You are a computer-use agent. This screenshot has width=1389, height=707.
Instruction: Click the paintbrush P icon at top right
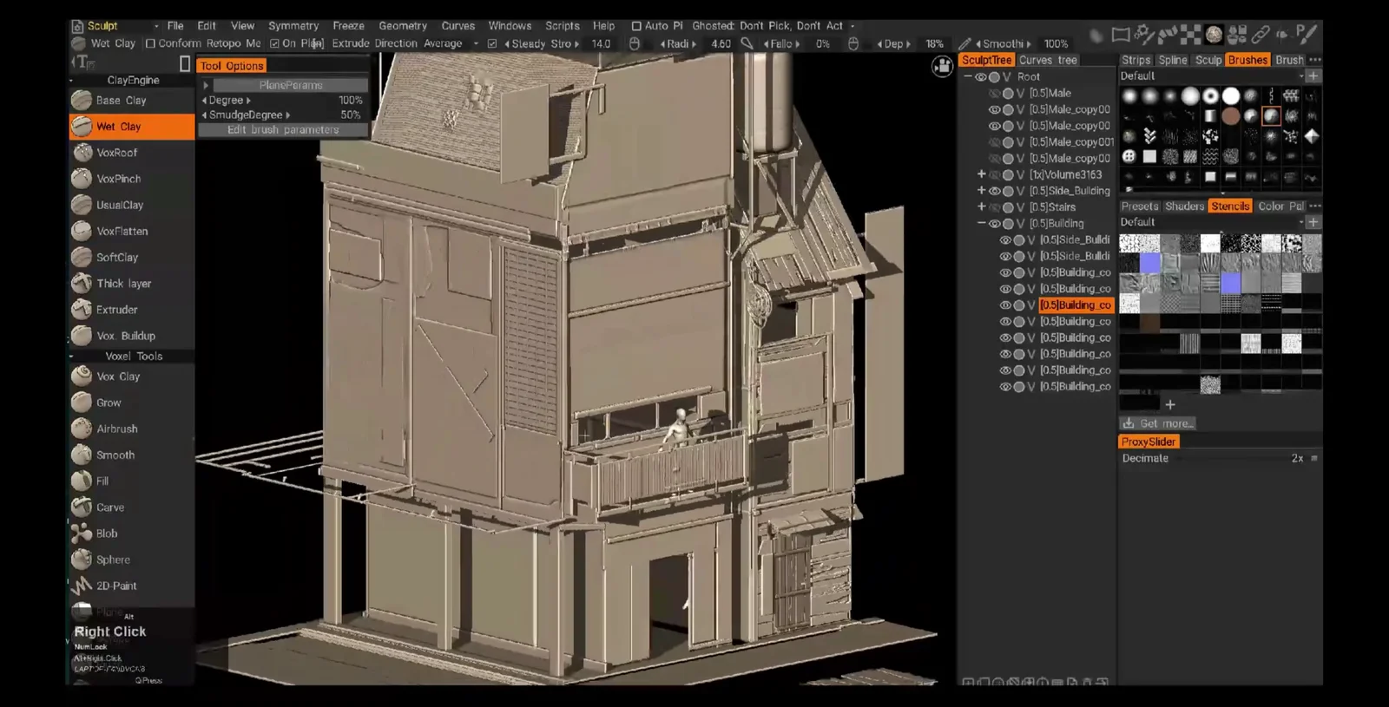tap(1307, 35)
